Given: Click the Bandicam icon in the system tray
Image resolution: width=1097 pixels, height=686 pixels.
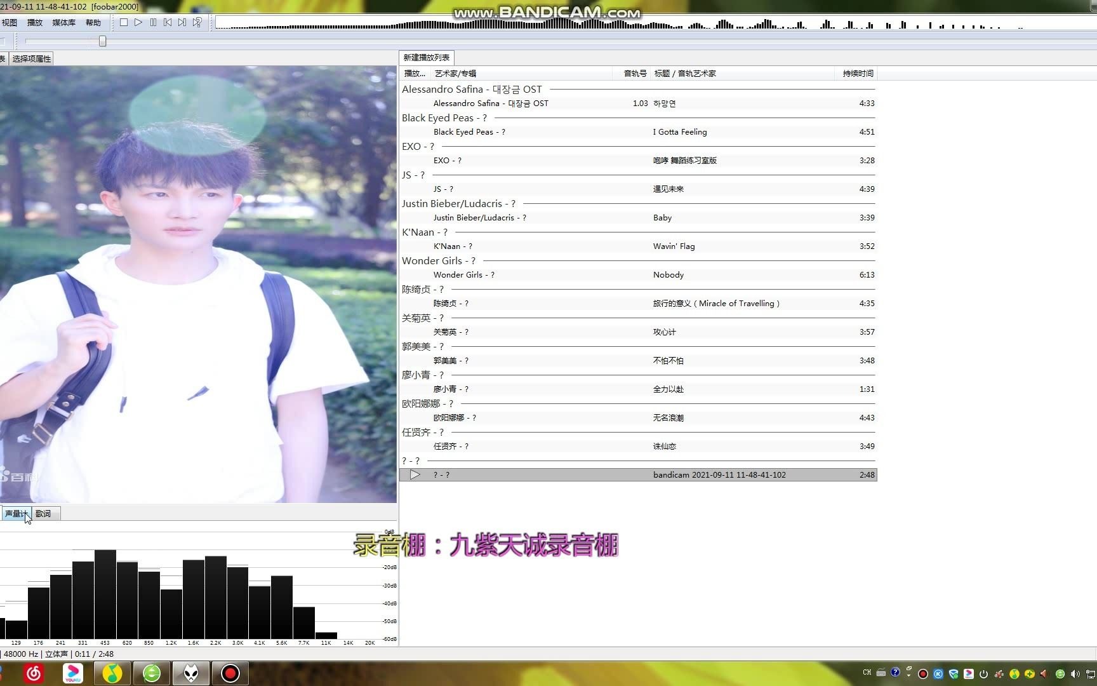Looking at the screenshot, I should click(x=923, y=674).
